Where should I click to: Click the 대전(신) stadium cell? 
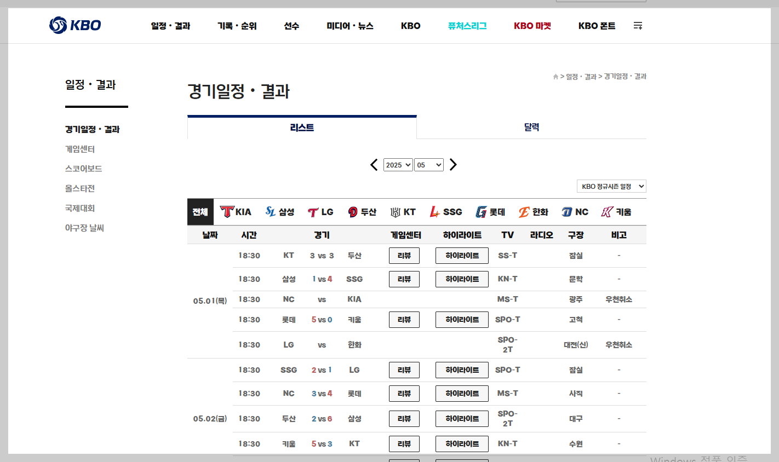[x=576, y=345]
